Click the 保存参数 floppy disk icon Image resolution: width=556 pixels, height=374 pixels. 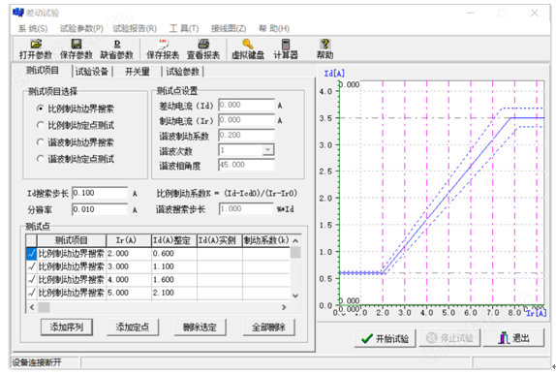[x=77, y=44]
